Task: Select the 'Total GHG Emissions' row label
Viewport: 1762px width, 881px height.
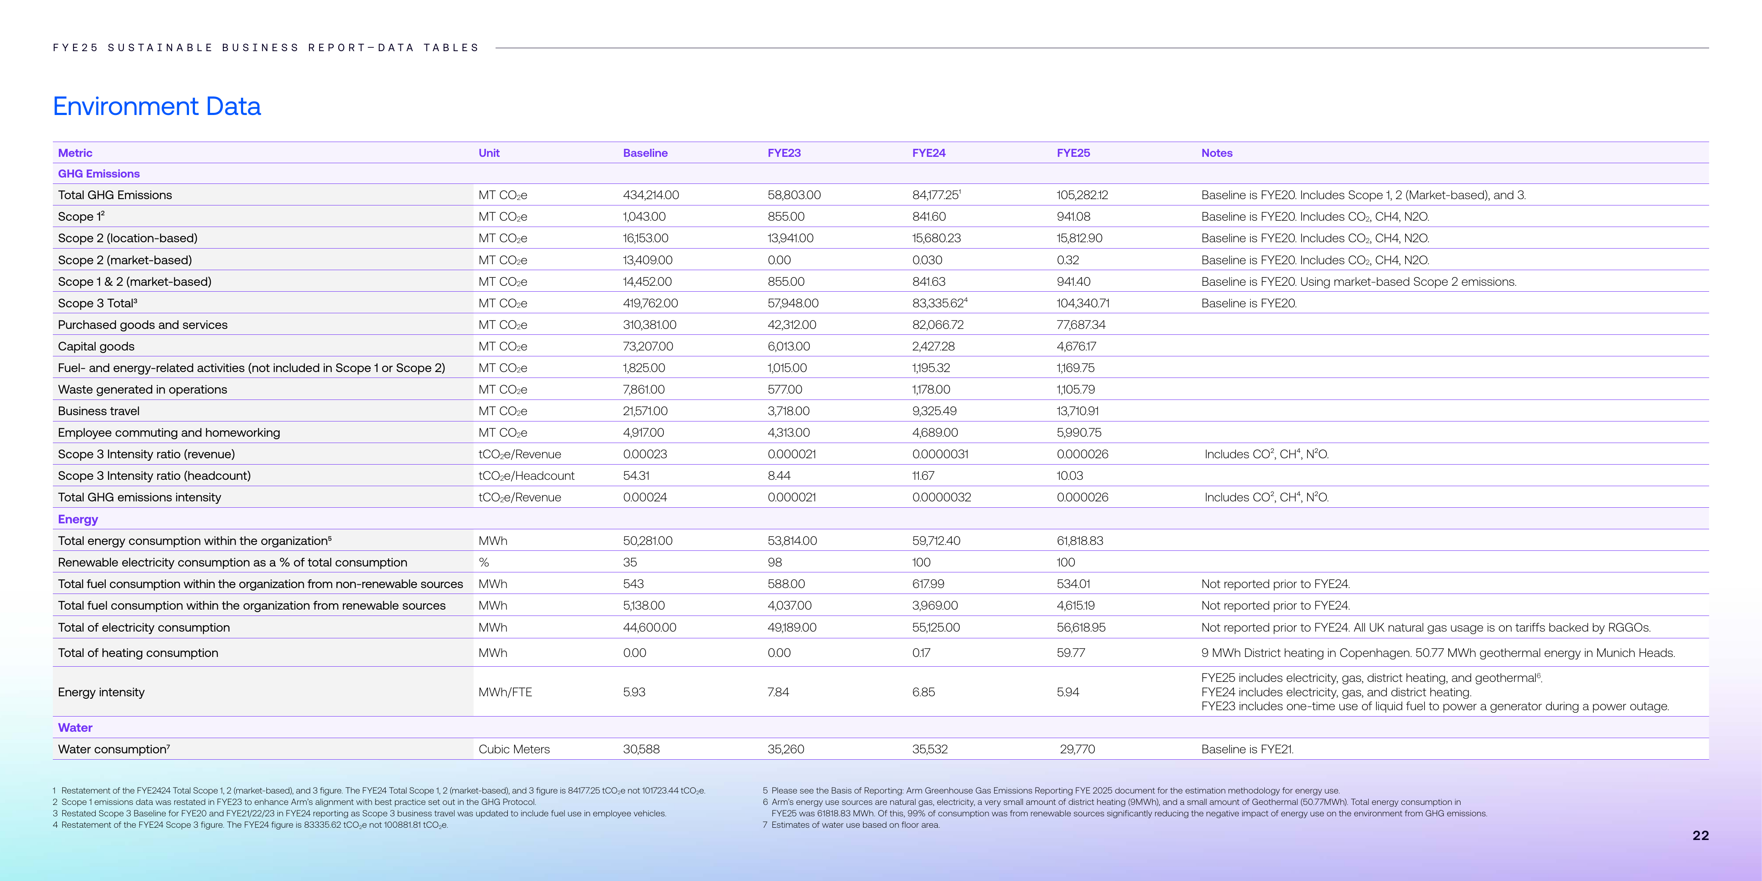Action: [115, 195]
